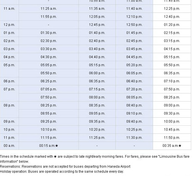
Task: Click the 01:20 p.m. arrival time
Action: tap(172, 25)
